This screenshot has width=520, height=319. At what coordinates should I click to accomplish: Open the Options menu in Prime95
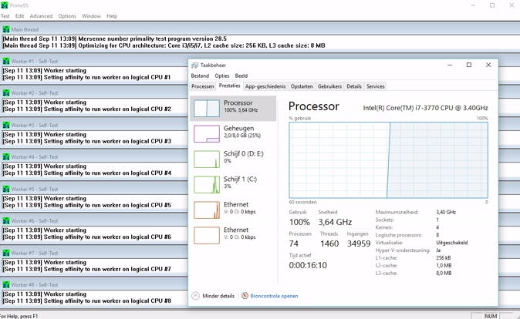(67, 16)
